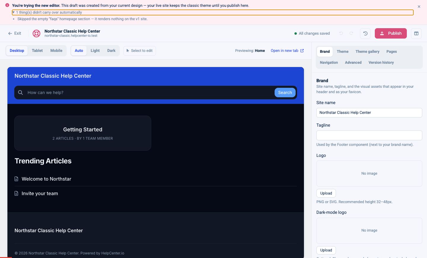The height and width of the screenshot is (258, 427).
Task: Enable Select to edit mode
Action: (139, 51)
